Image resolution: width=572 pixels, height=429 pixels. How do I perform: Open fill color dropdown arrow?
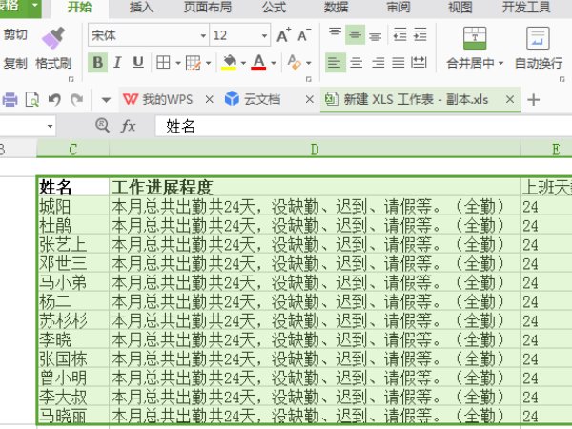pyautogui.click(x=243, y=63)
